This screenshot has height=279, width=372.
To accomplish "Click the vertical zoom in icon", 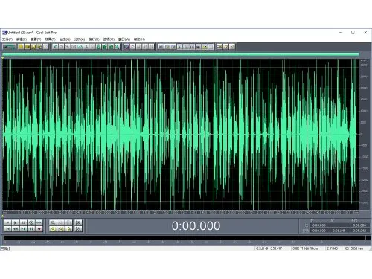I will coord(78,222).
